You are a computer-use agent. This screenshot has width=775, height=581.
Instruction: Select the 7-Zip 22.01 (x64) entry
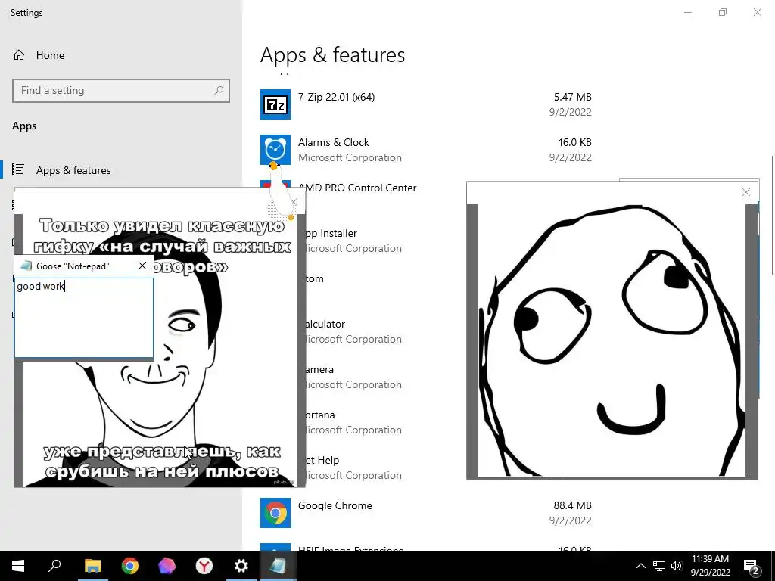(x=426, y=104)
